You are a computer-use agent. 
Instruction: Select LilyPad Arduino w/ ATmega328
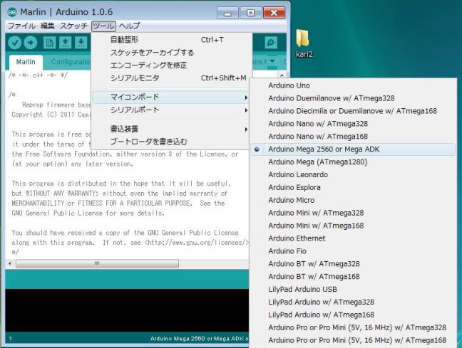[x=353, y=302]
